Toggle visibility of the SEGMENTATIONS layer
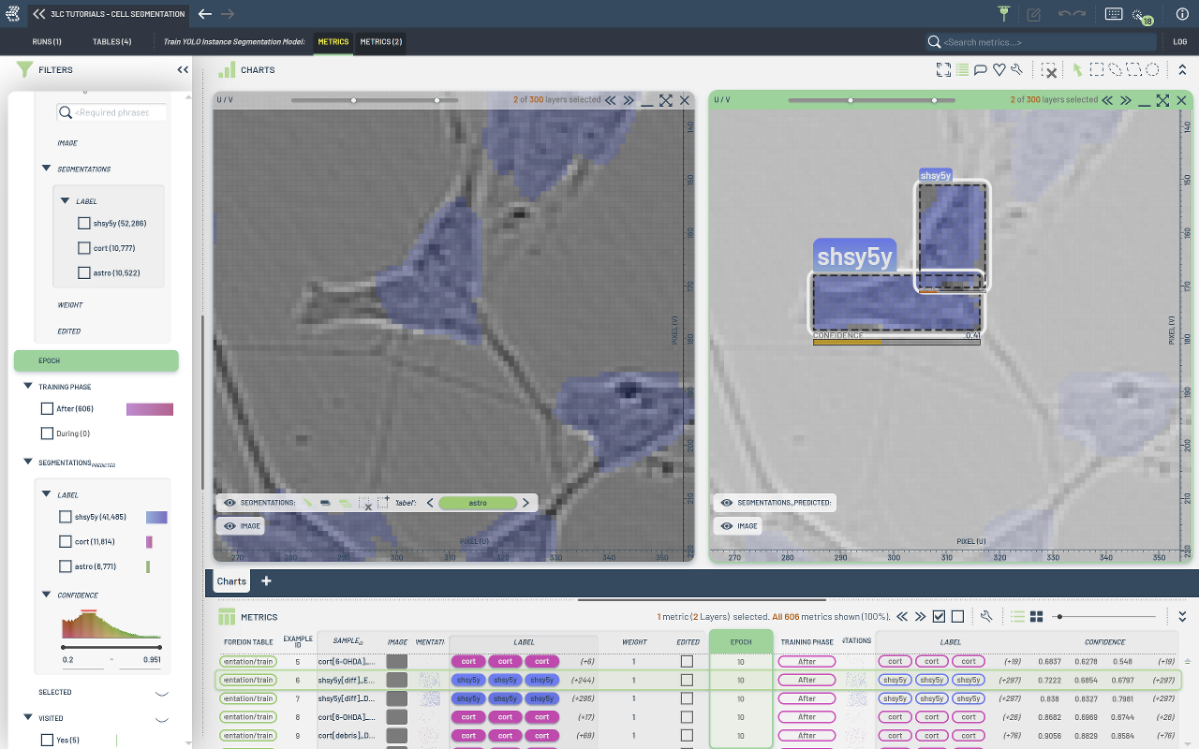The height and width of the screenshot is (749, 1199). 229,503
